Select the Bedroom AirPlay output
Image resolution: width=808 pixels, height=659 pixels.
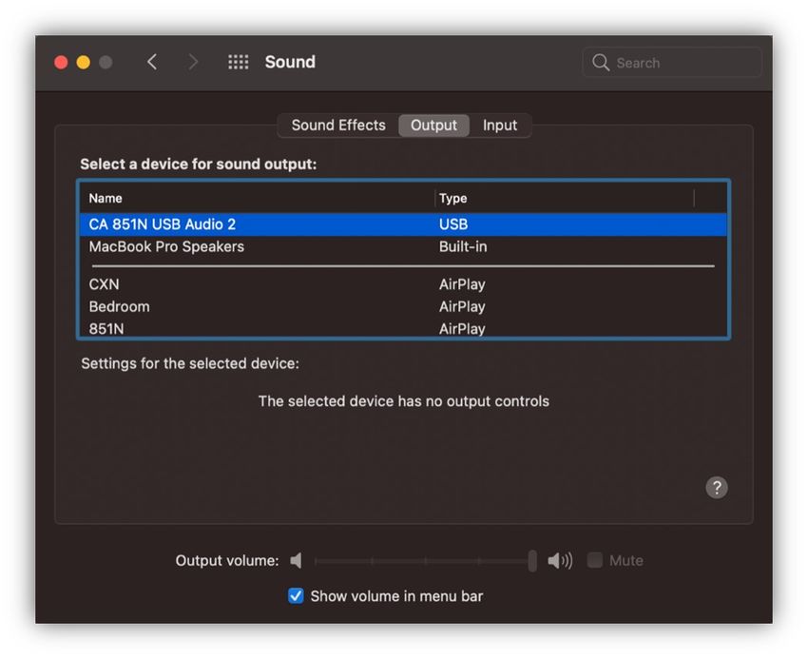coord(119,307)
